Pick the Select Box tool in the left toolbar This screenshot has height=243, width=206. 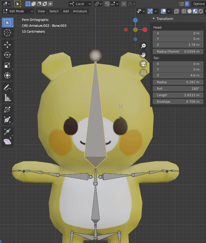[7, 23]
